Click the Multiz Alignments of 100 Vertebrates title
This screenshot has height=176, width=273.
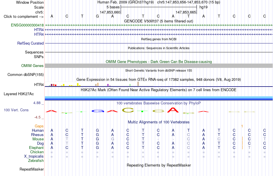159,122
